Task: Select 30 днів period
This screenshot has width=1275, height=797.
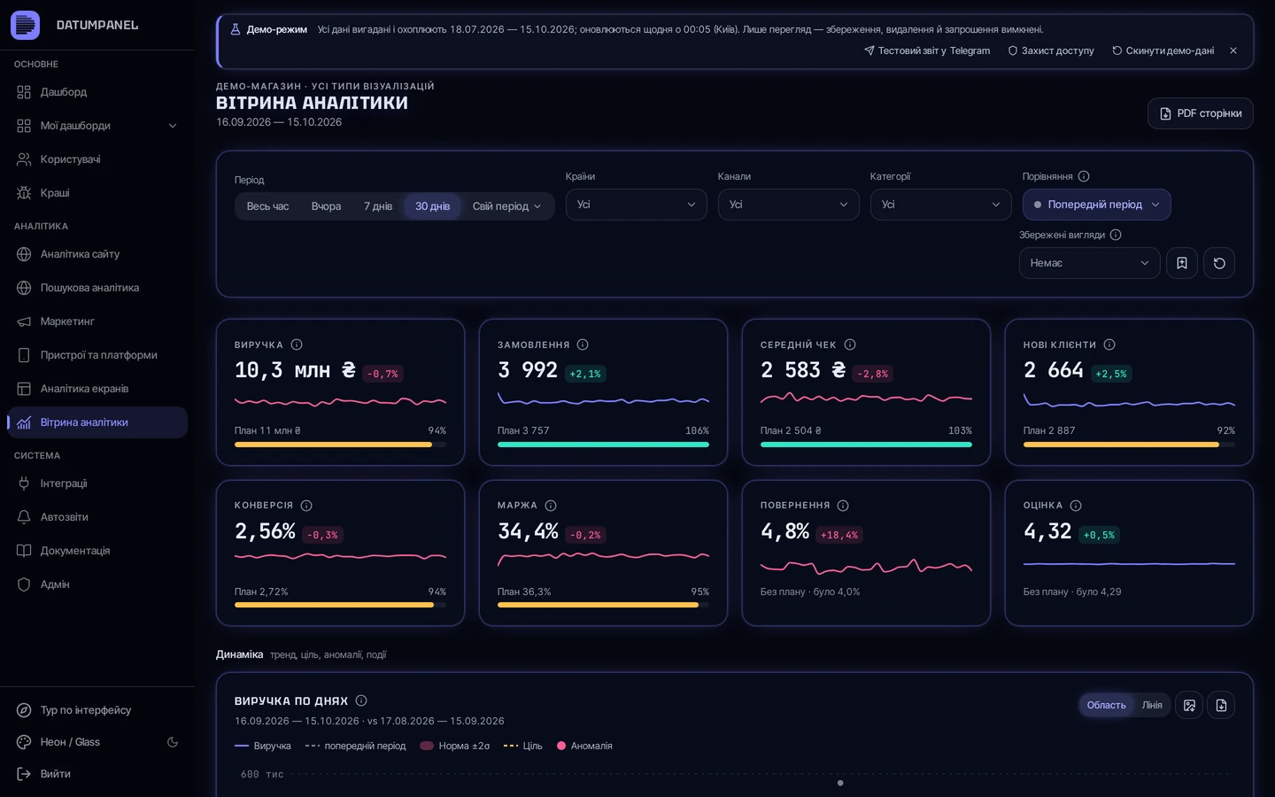Action: coord(433,206)
